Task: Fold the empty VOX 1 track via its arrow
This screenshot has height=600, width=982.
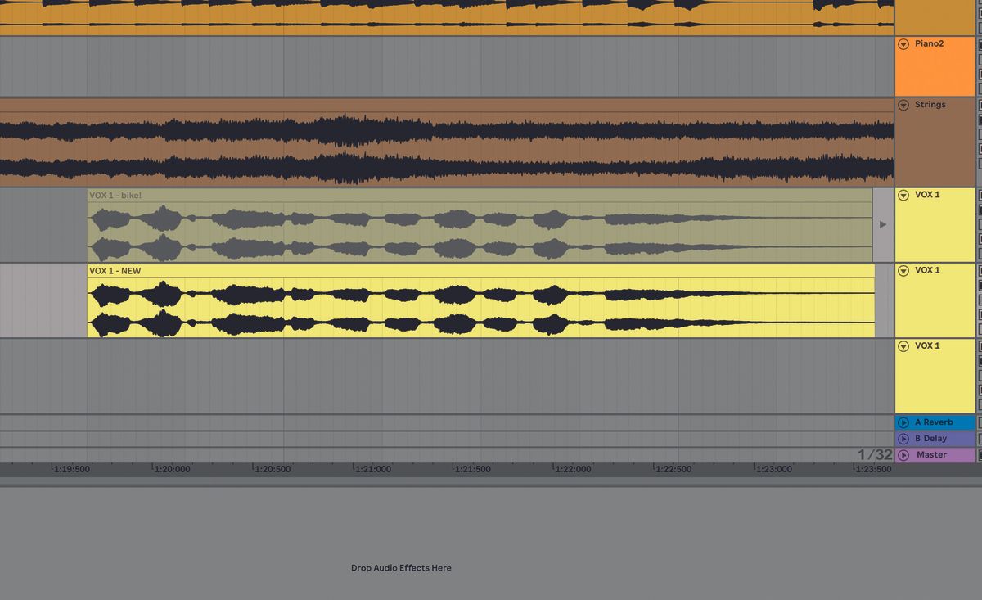Action: click(x=903, y=346)
